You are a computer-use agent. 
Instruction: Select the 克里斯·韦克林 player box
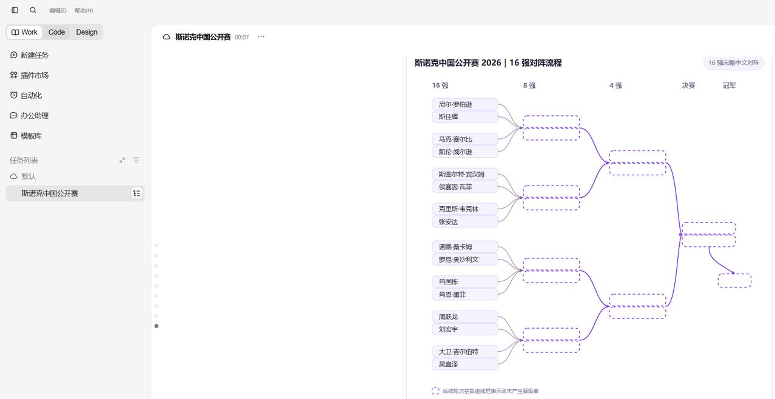465,209
